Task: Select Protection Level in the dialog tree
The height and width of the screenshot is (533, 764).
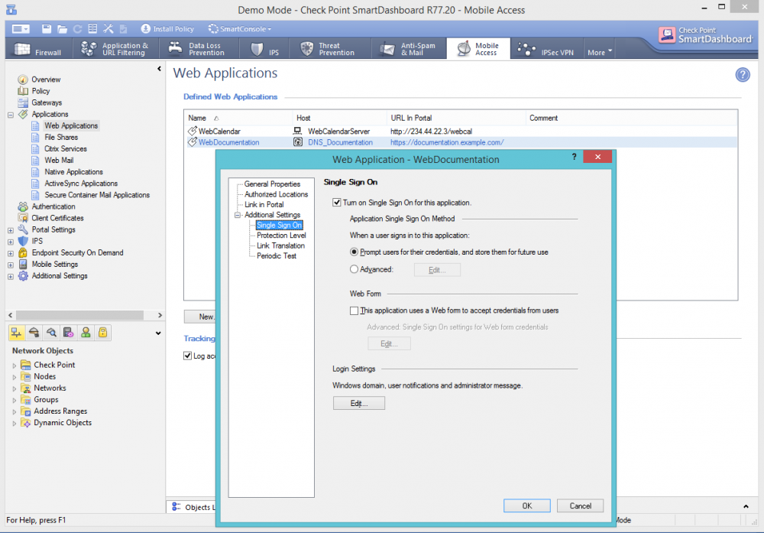Action: pyautogui.click(x=281, y=235)
